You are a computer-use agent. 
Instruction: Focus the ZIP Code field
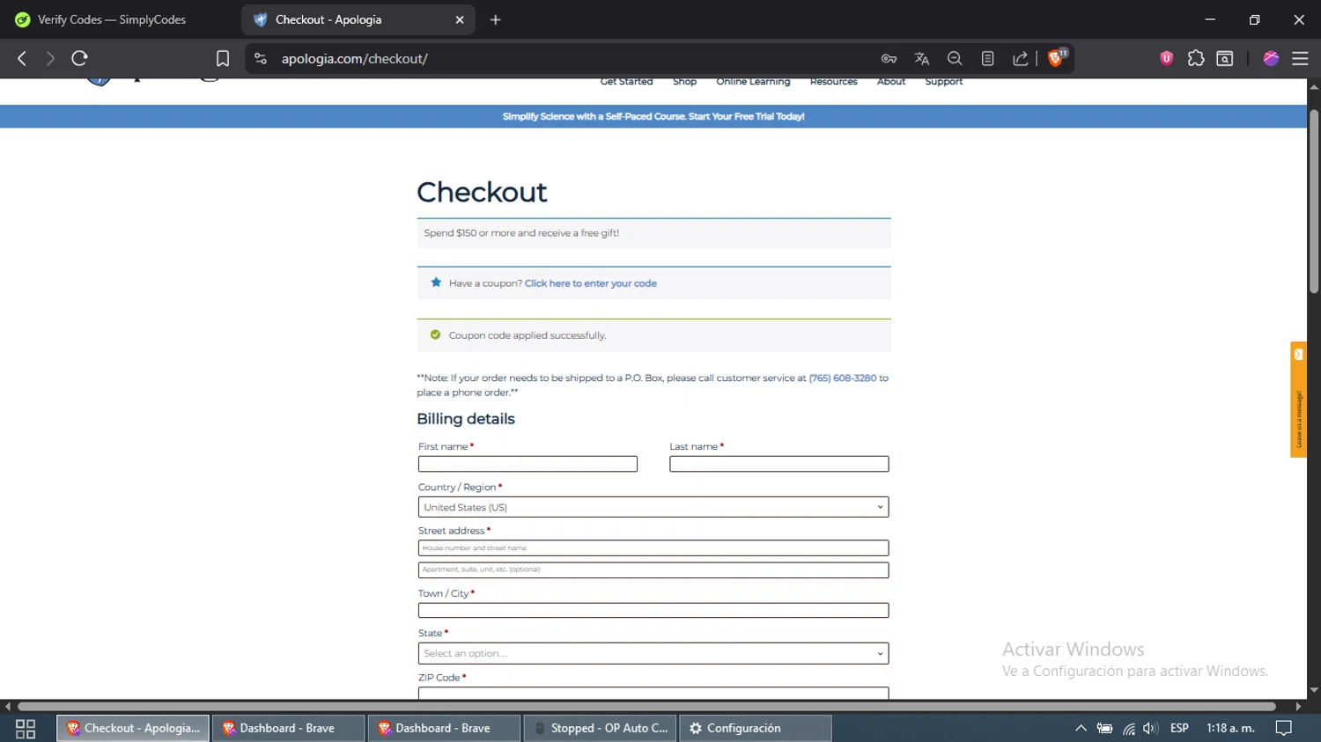coord(653,694)
